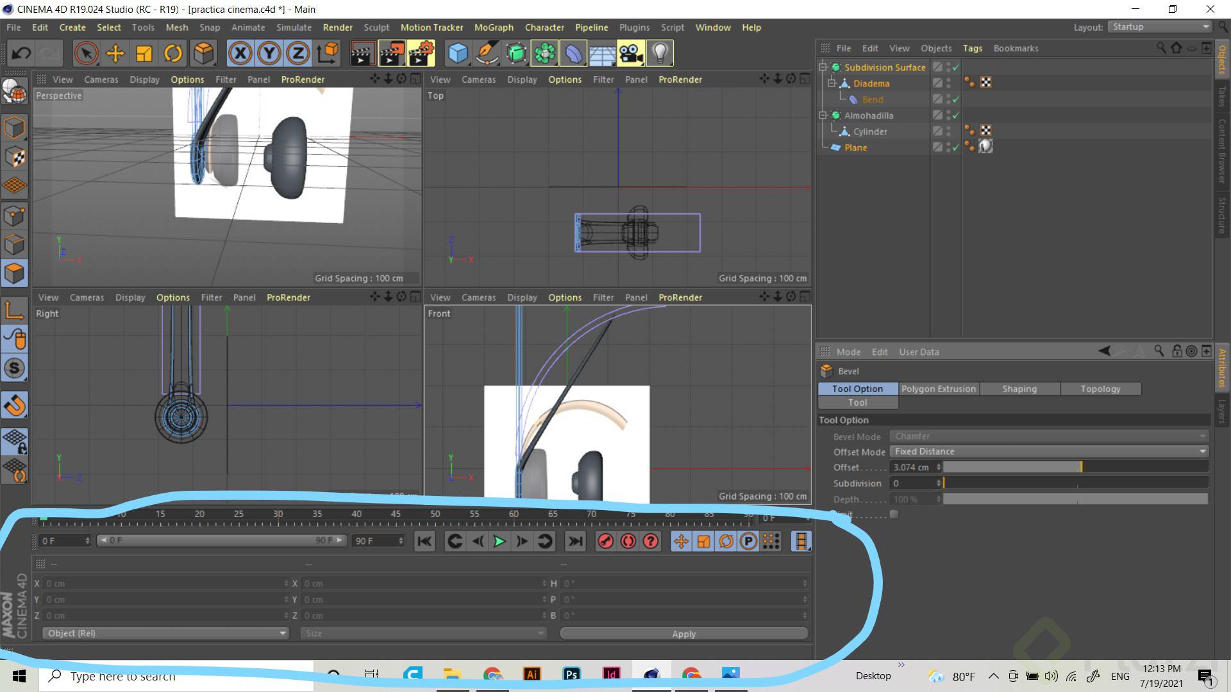Click the Camera icon in the toolbar
The height and width of the screenshot is (692, 1231).
pos(632,53)
